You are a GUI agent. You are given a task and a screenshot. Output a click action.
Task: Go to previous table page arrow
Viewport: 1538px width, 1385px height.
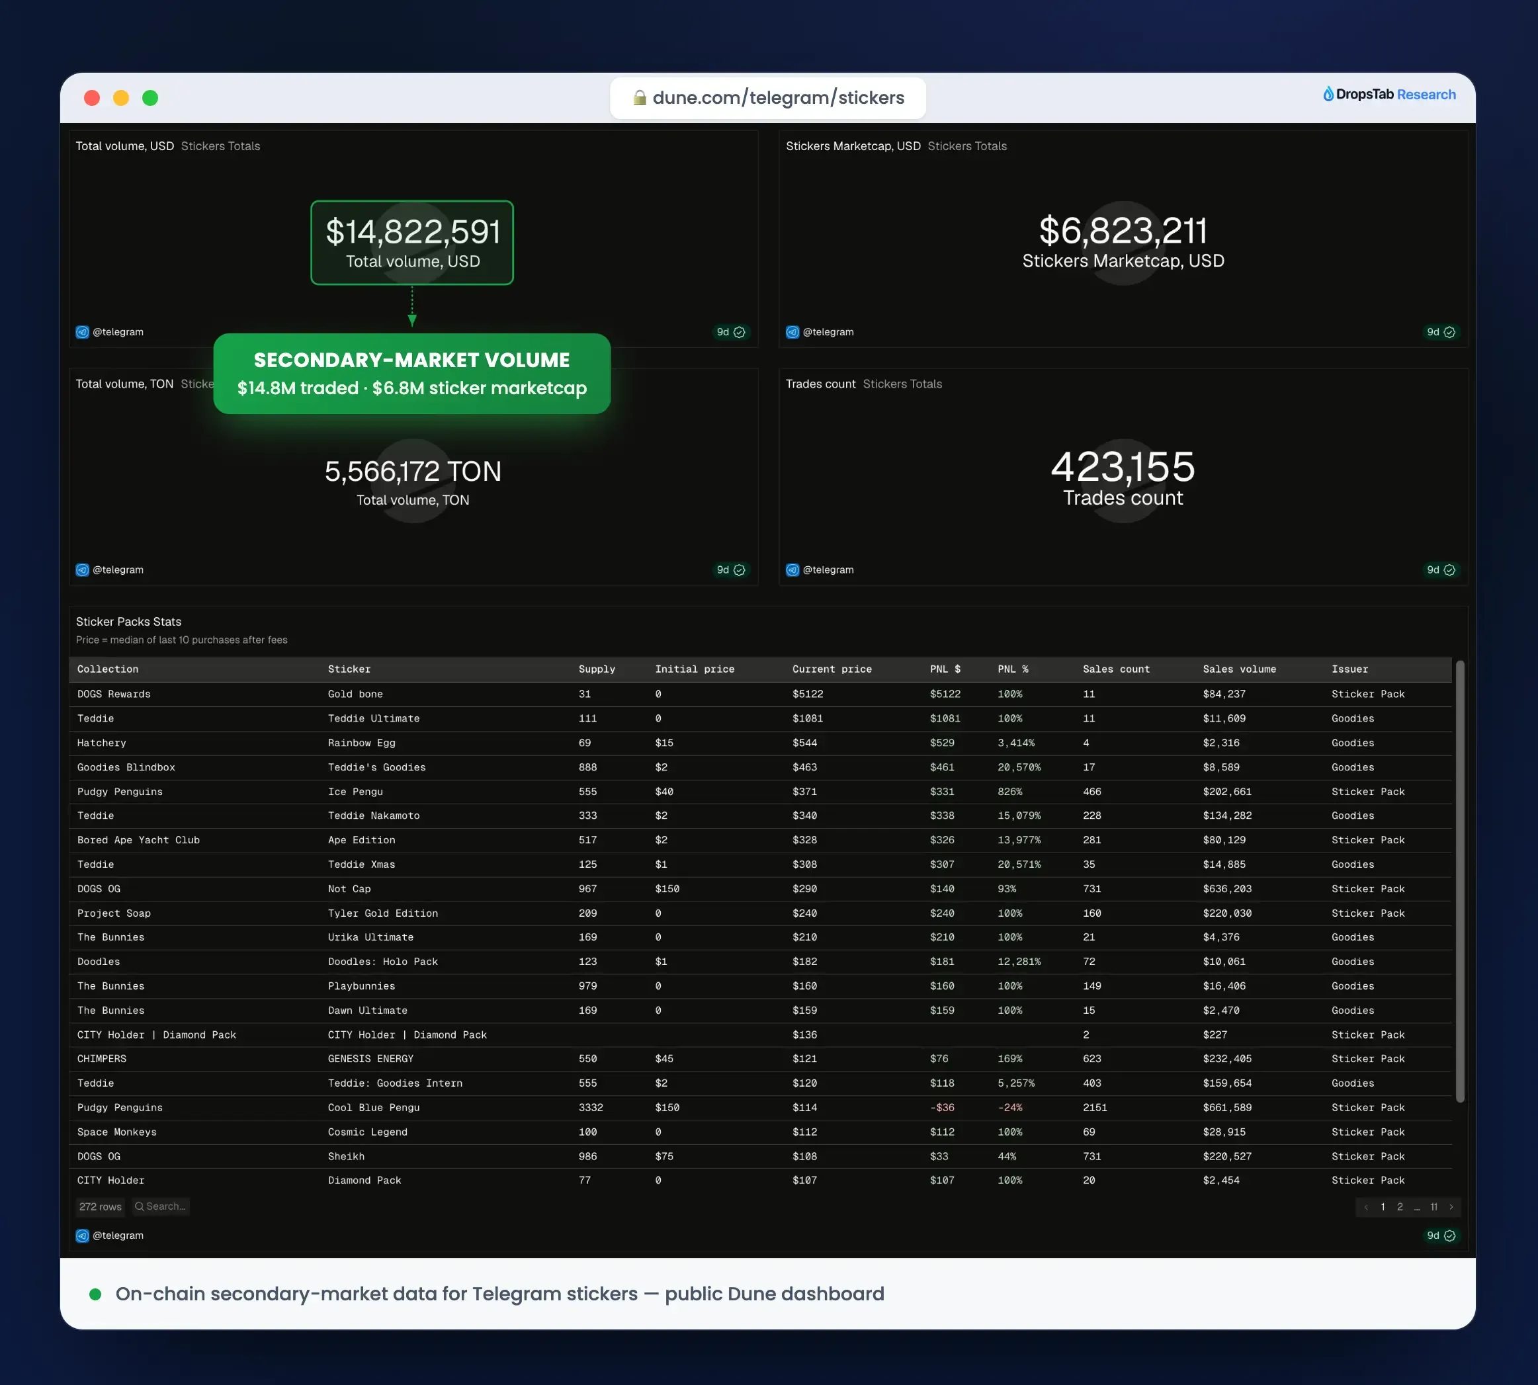point(1366,1207)
